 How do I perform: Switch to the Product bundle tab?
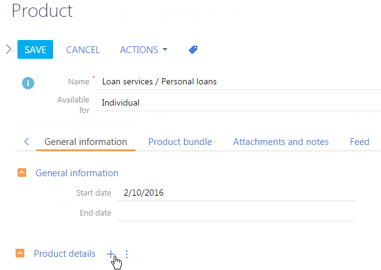[180, 142]
